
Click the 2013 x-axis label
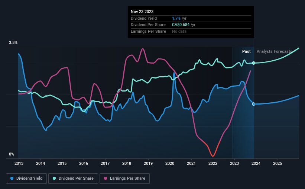[19, 163]
